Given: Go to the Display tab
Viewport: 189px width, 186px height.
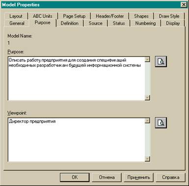Looking at the screenshot, I should pos(173,23).
